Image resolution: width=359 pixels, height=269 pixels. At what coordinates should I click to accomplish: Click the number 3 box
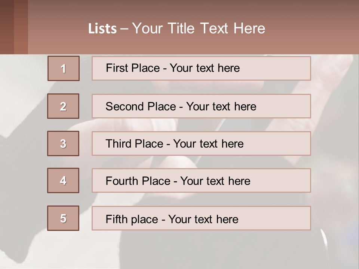(63, 143)
